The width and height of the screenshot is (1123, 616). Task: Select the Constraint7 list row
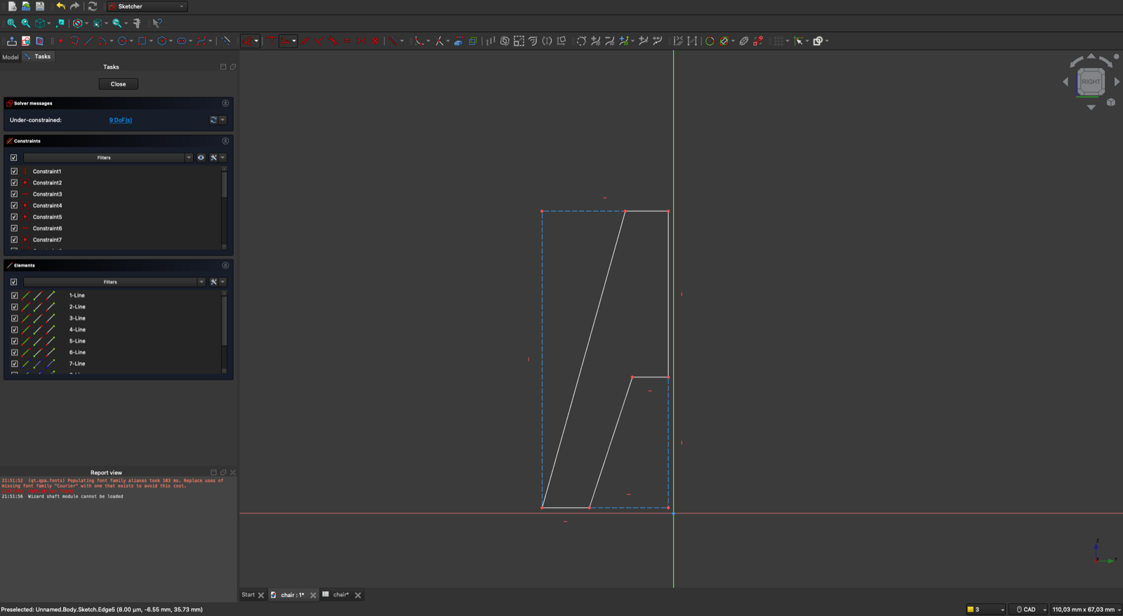tap(116, 240)
